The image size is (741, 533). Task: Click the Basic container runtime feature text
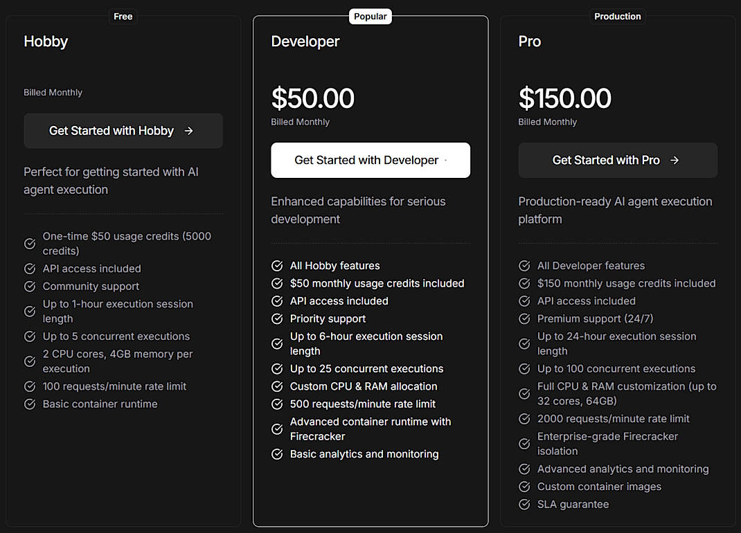click(x=100, y=404)
